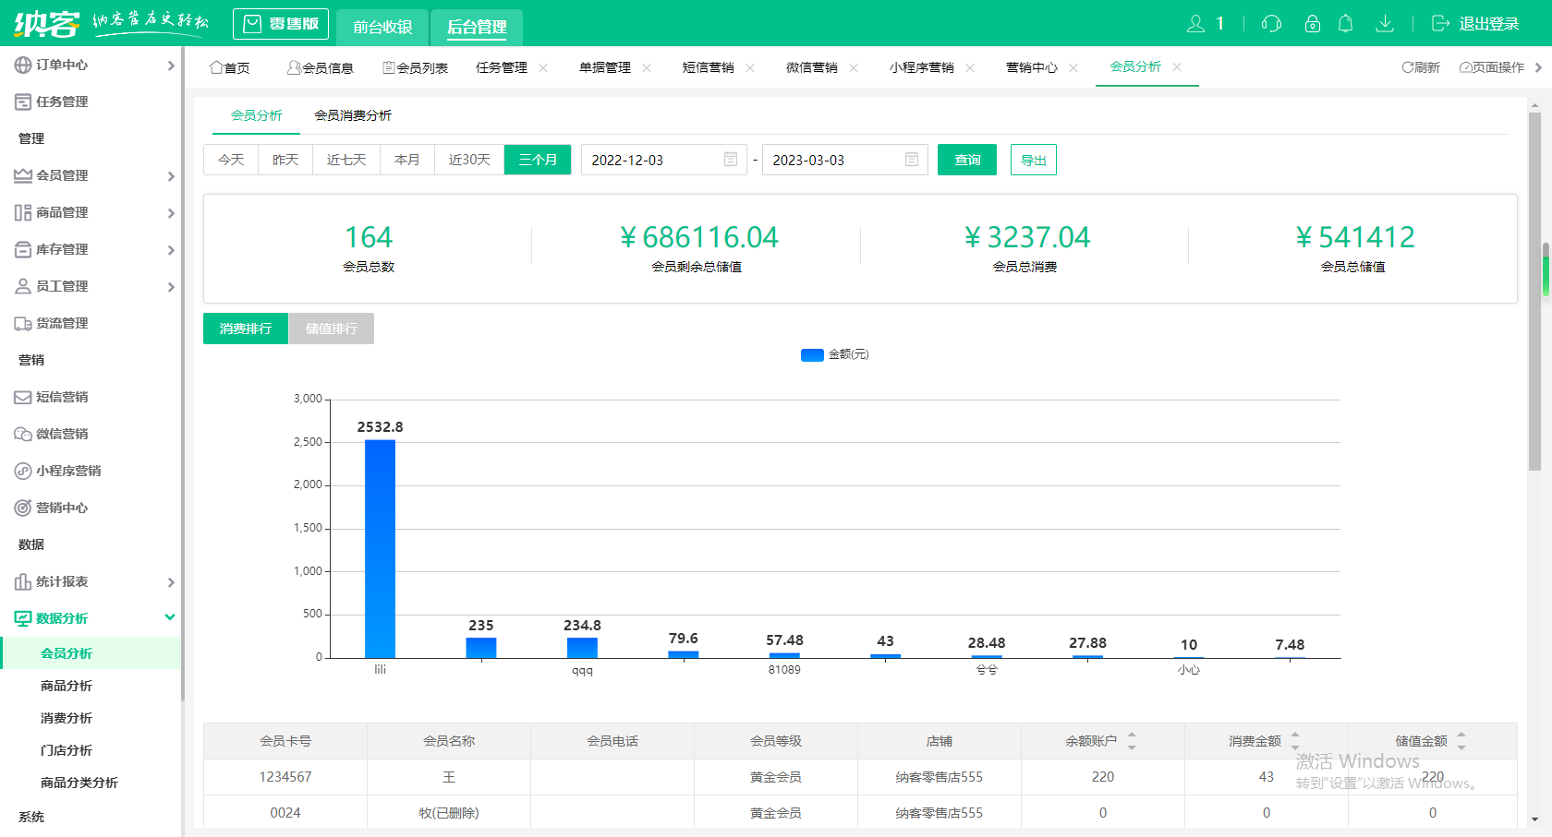Expand 会员管理 chevron
1552x837 pixels.
click(x=171, y=176)
